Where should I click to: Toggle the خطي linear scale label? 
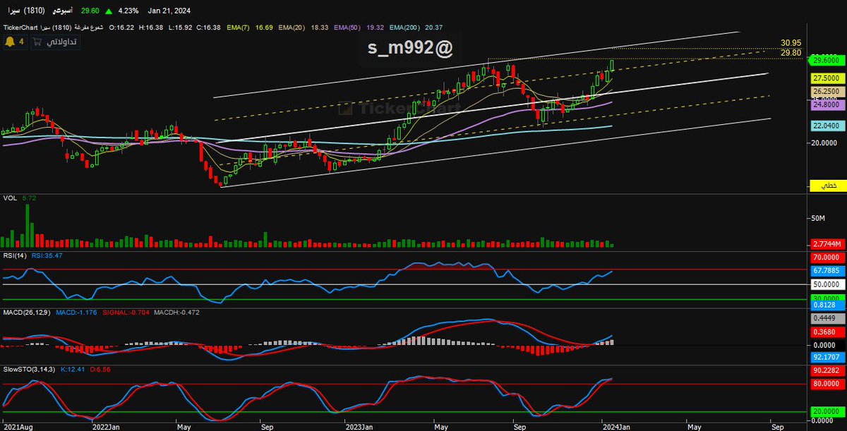point(827,185)
